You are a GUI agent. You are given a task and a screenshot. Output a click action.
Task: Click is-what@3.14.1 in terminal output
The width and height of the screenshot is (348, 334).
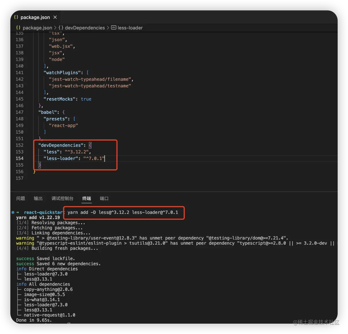[42, 300]
